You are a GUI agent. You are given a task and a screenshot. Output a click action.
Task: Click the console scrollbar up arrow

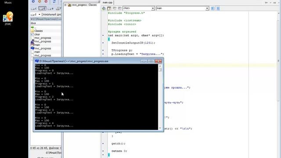pyautogui.click(x=160, y=66)
